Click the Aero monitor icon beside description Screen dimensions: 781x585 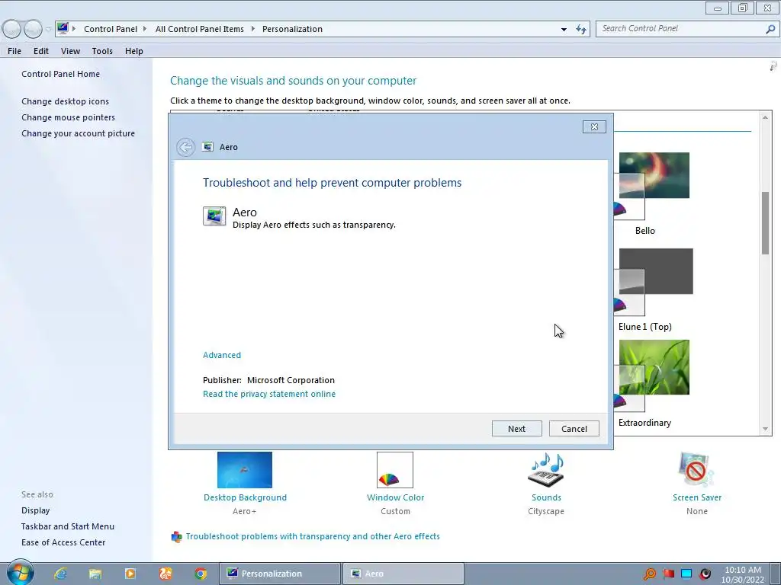[214, 216]
